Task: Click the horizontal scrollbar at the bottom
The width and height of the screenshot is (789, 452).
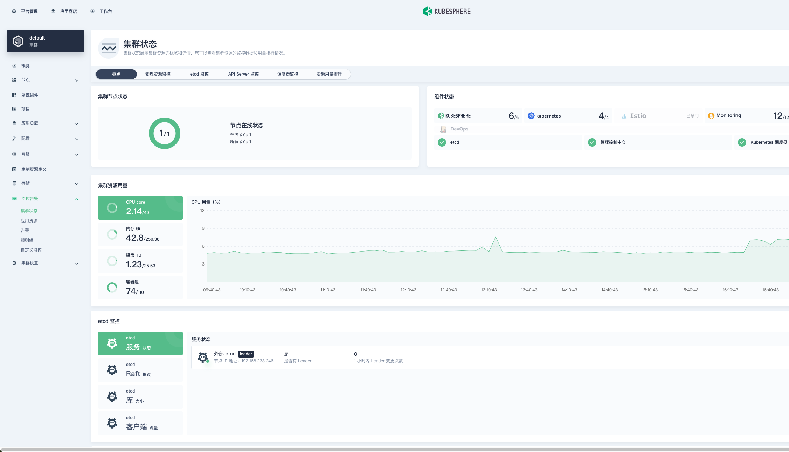Action: click(x=394, y=450)
